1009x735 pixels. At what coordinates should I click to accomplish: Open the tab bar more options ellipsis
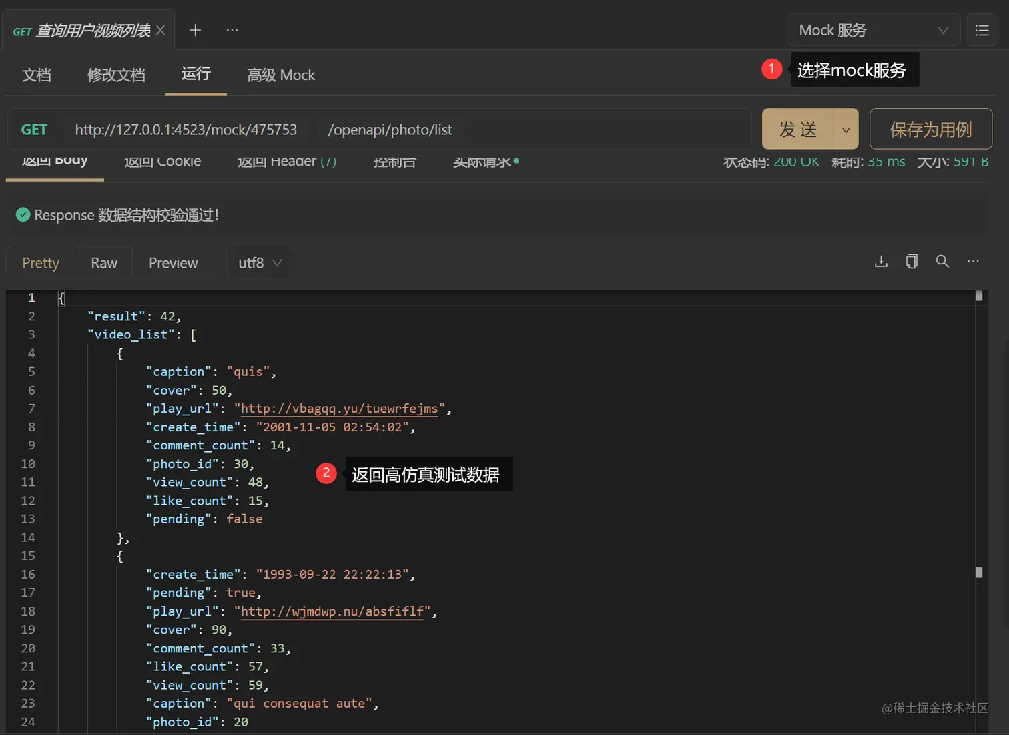tap(232, 30)
